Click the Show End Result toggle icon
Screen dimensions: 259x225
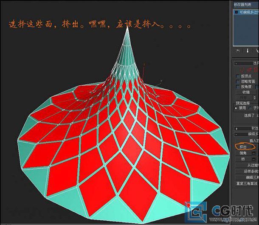pyautogui.click(x=248, y=51)
